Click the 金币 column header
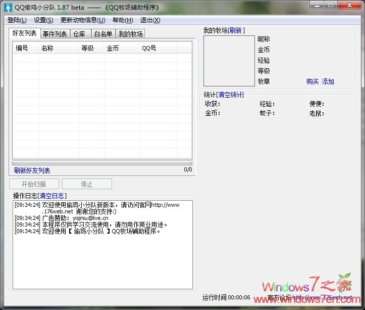The width and height of the screenshot is (365, 310). pos(113,48)
